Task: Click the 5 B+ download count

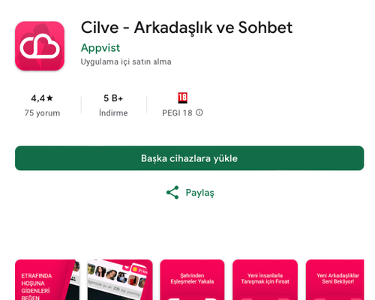Action: [x=113, y=98]
